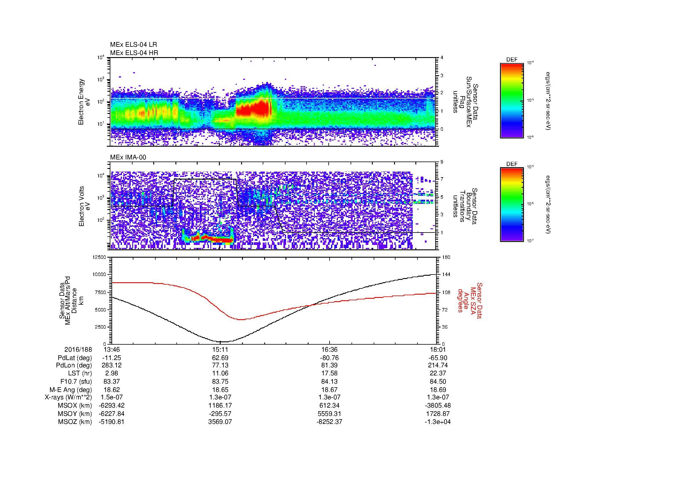Click the PdLat (deg) row label
This screenshot has width=692, height=489.
point(75,358)
